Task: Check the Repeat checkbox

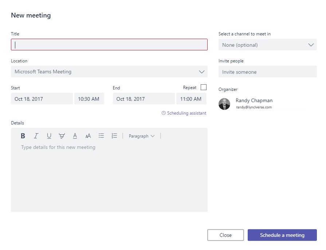Action: coord(204,87)
